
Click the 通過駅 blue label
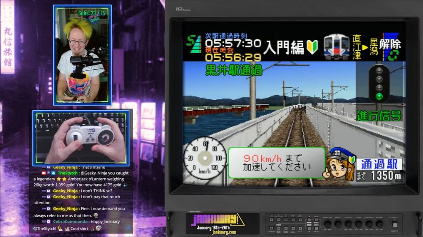click(x=379, y=164)
